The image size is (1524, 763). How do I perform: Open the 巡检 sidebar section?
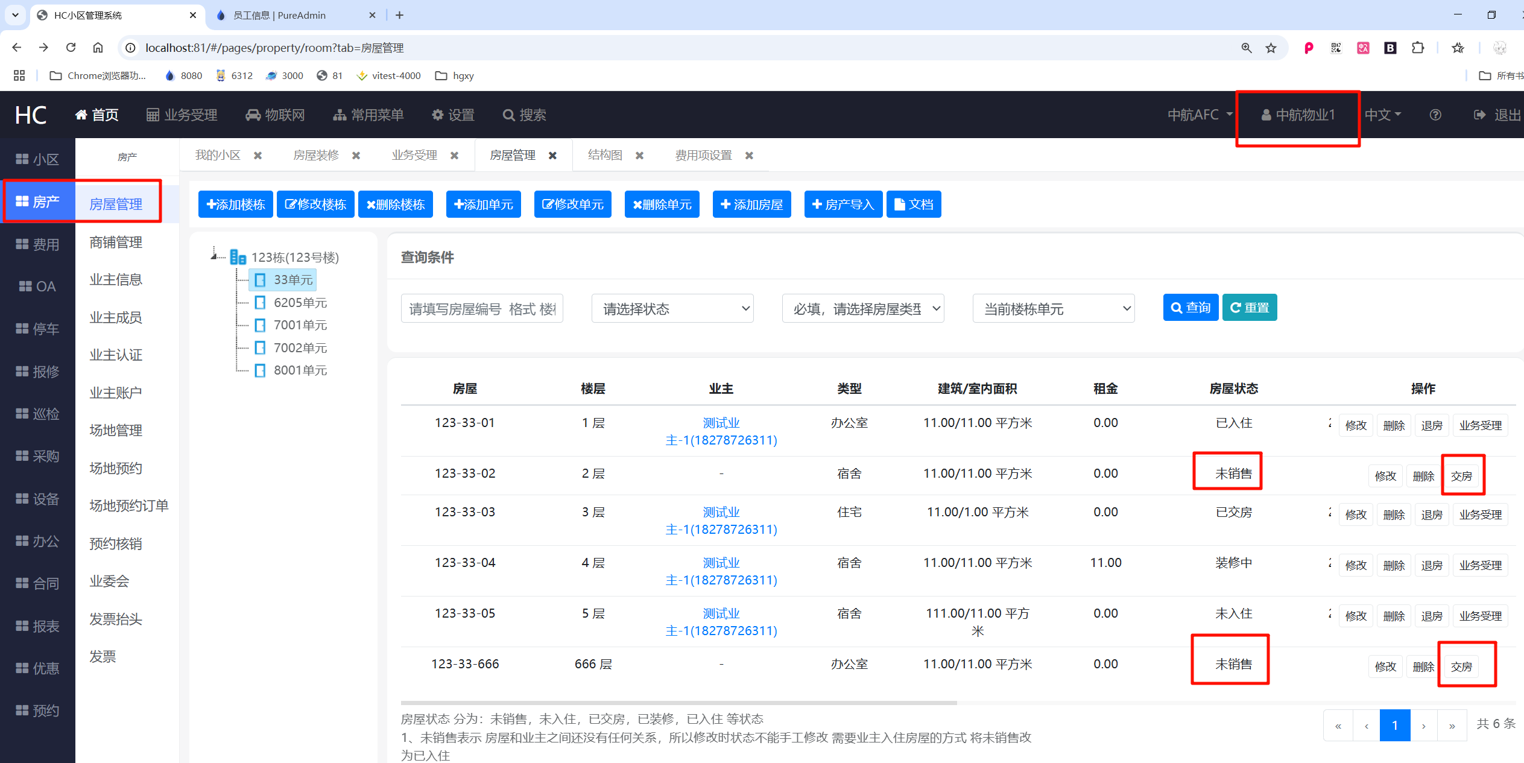click(37, 414)
